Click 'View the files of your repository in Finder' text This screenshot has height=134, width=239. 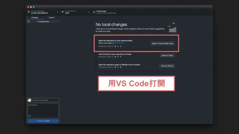115,54
